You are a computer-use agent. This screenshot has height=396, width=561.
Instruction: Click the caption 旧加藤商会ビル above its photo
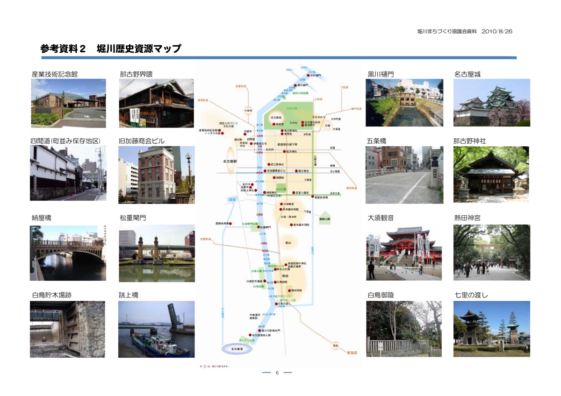pyautogui.click(x=142, y=141)
